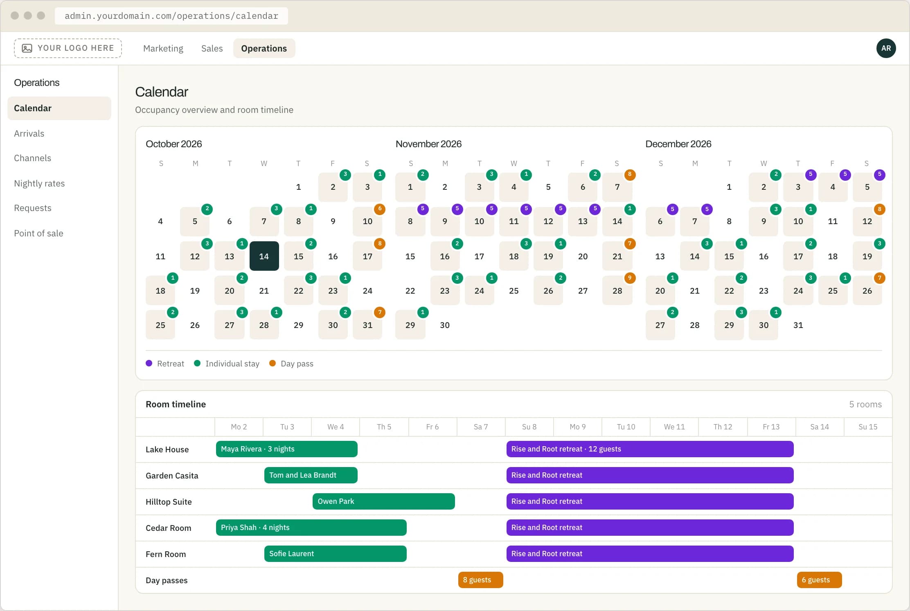Click the green Individual stay legend dot
The image size is (910, 611).
pyautogui.click(x=197, y=363)
